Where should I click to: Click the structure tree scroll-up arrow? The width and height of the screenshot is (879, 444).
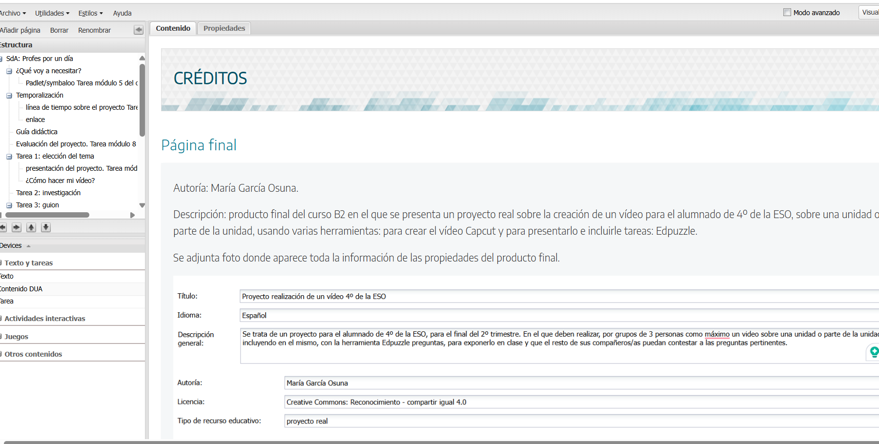(142, 58)
